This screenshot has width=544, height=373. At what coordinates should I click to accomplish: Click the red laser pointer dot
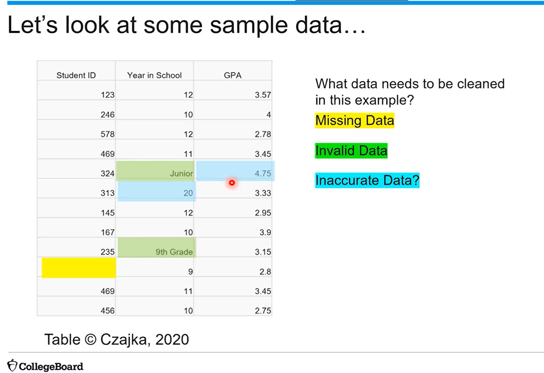pos(232,183)
